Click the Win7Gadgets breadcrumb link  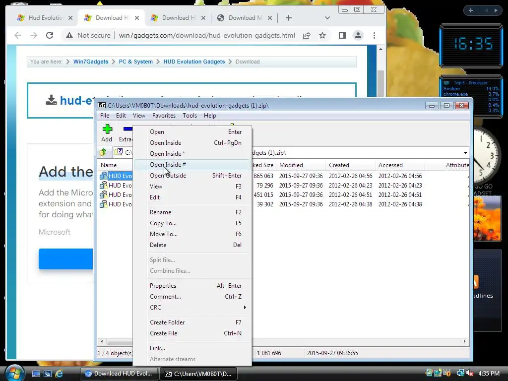tap(91, 62)
